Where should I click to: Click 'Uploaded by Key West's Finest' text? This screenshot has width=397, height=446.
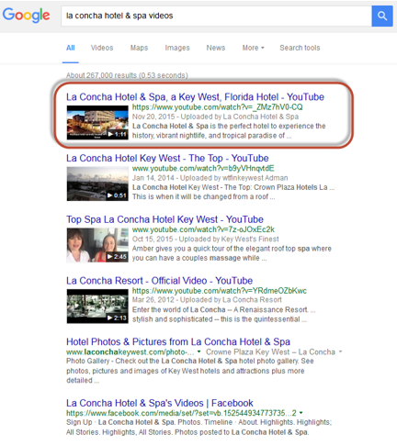229,239
